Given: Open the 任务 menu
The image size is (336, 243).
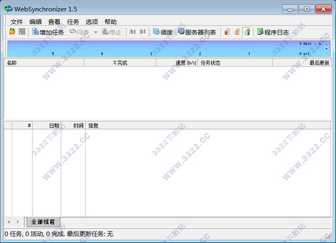Looking at the screenshot, I should (x=73, y=22).
